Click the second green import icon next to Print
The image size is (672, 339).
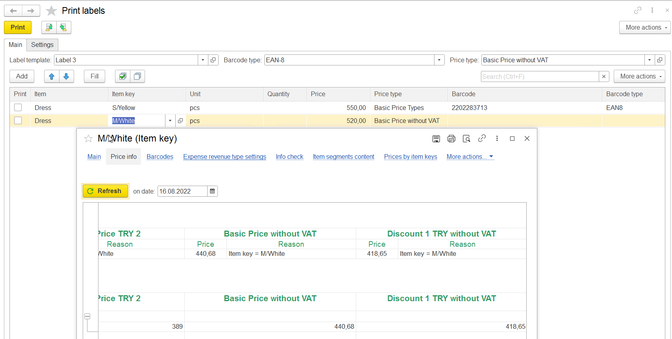tap(63, 27)
